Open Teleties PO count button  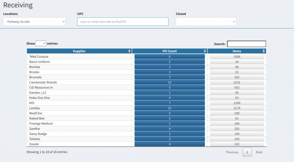(x=170, y=139)
